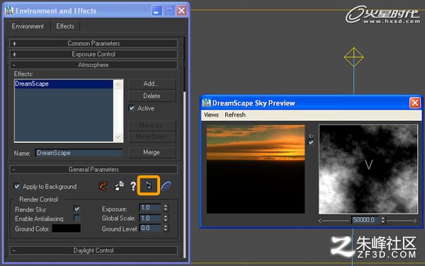The image size is (425, 266).
Task: Click the Delete button
Action: click(152, 96)
